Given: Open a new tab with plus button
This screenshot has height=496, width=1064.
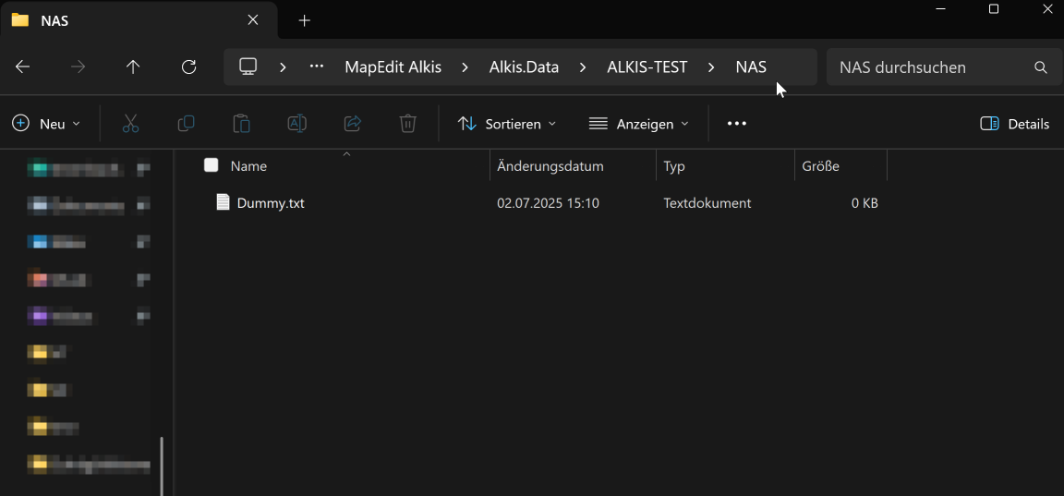Looking at the screenshot, I should tap(305, 20).
